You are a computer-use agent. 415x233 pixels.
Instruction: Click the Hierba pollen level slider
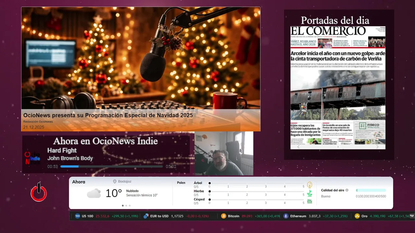pyautogui.click(x=256, y=192)
